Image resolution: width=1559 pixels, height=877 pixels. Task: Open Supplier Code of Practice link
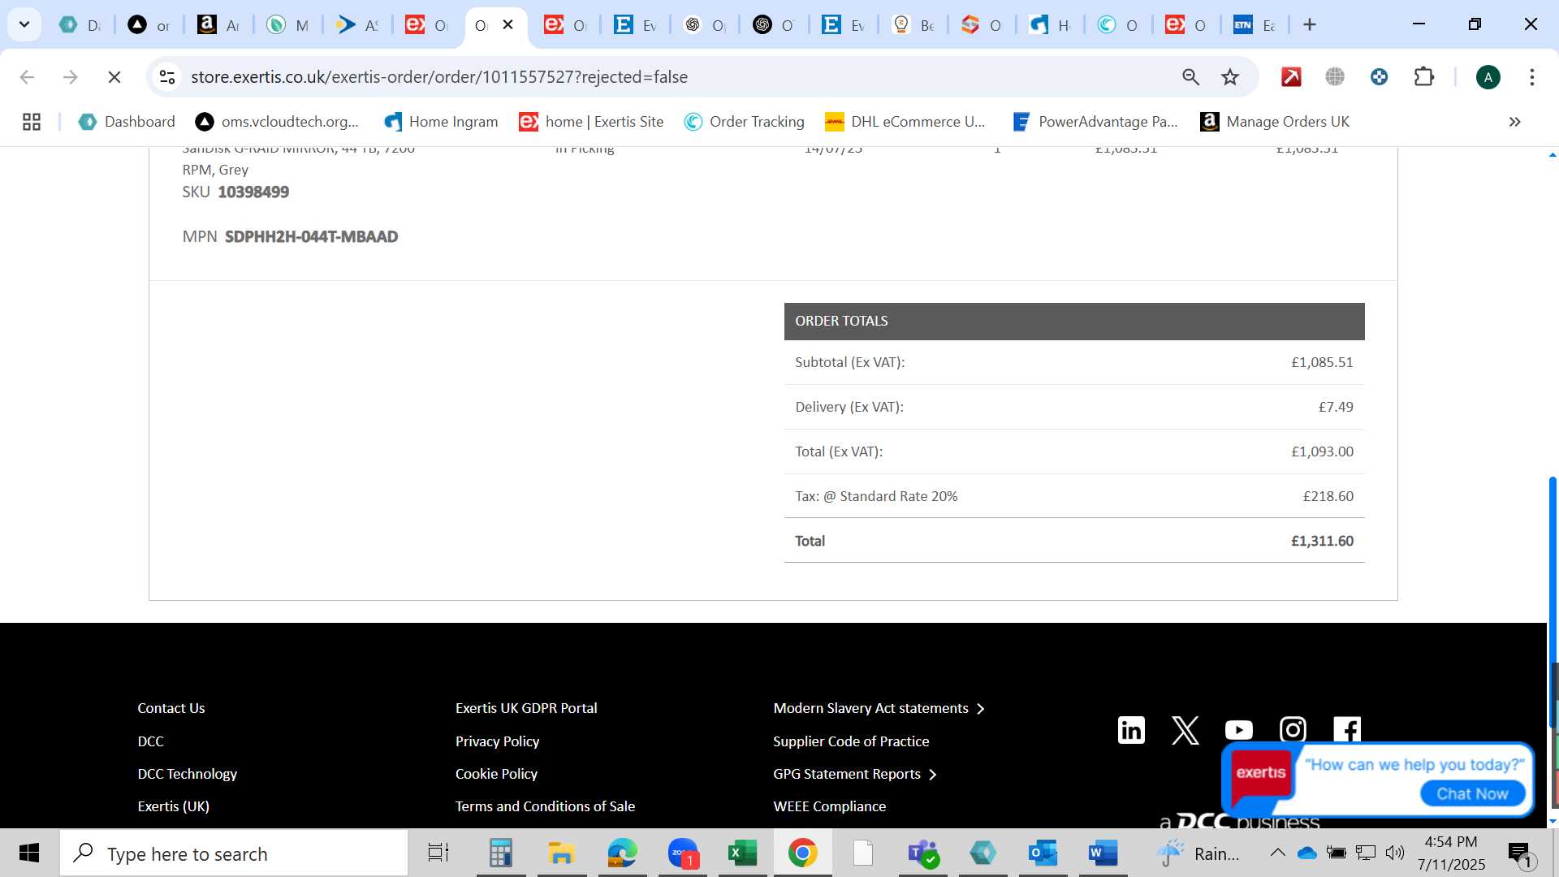(x=851, y=741)
